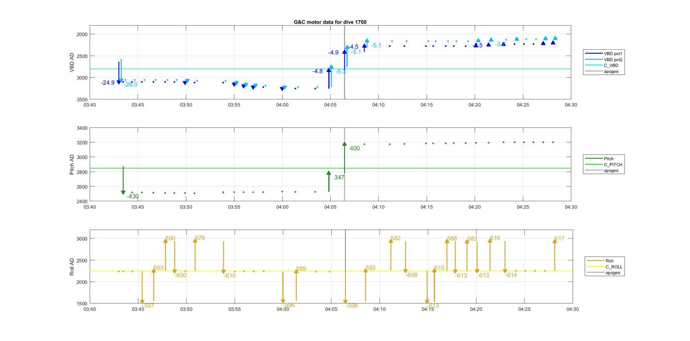
Task: Click the '-4.9' VBD data label
Action: [x=333, y=53]
